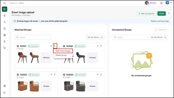174x98 pixels.
Task: Click +8 more tile in group 102053
Action: pyautogui.click(x=46, y=86)
